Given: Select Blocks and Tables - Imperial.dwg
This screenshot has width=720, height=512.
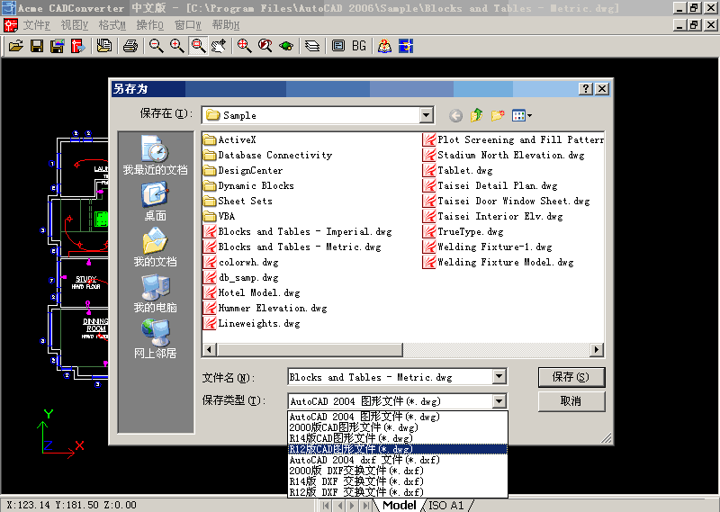Looking at the screenshot, I should coord(298,231).
